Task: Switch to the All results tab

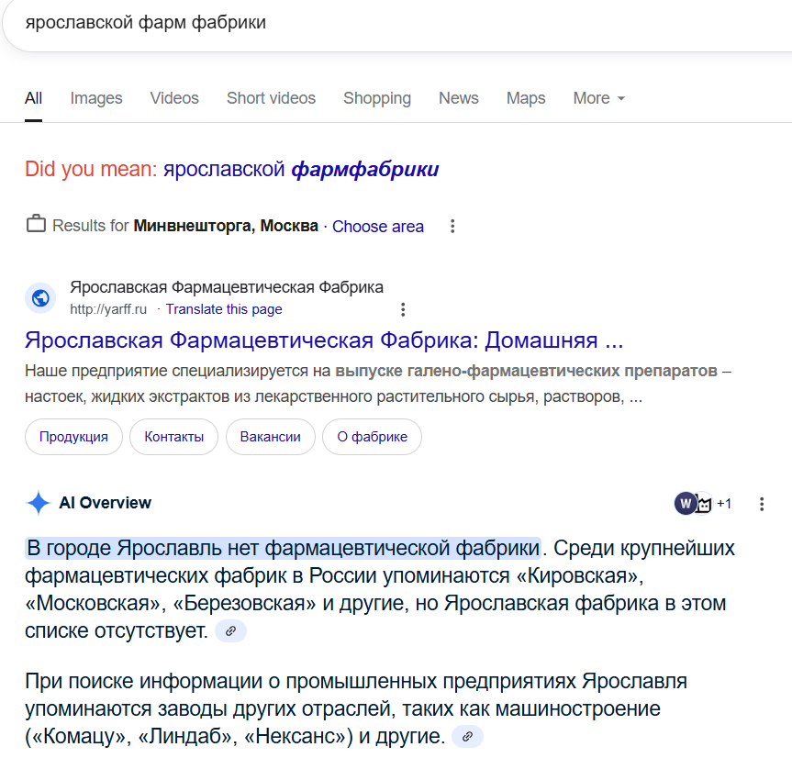Action: 33,98
